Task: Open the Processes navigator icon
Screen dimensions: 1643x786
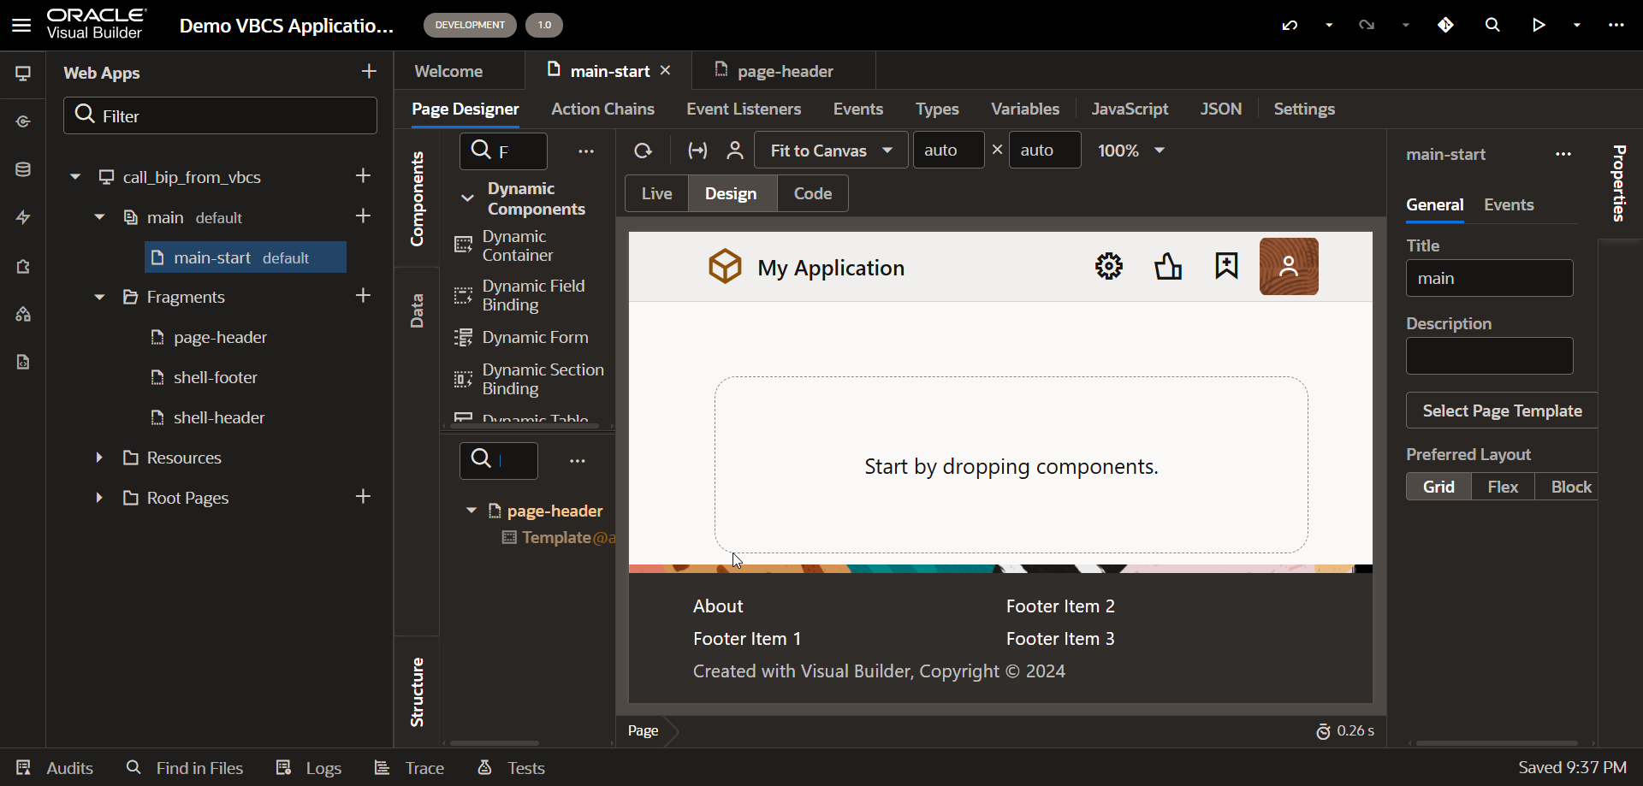Action: click(23, 314)
